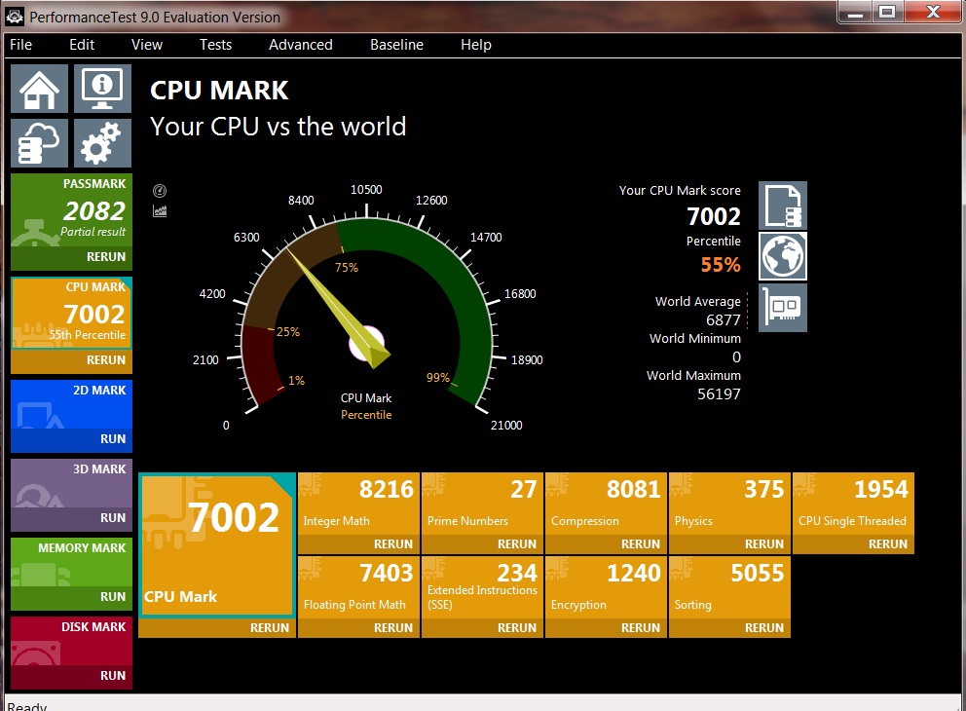Run the 2D Mark test
The width and height of the screenshot is (966, 711).
[71, 439]
